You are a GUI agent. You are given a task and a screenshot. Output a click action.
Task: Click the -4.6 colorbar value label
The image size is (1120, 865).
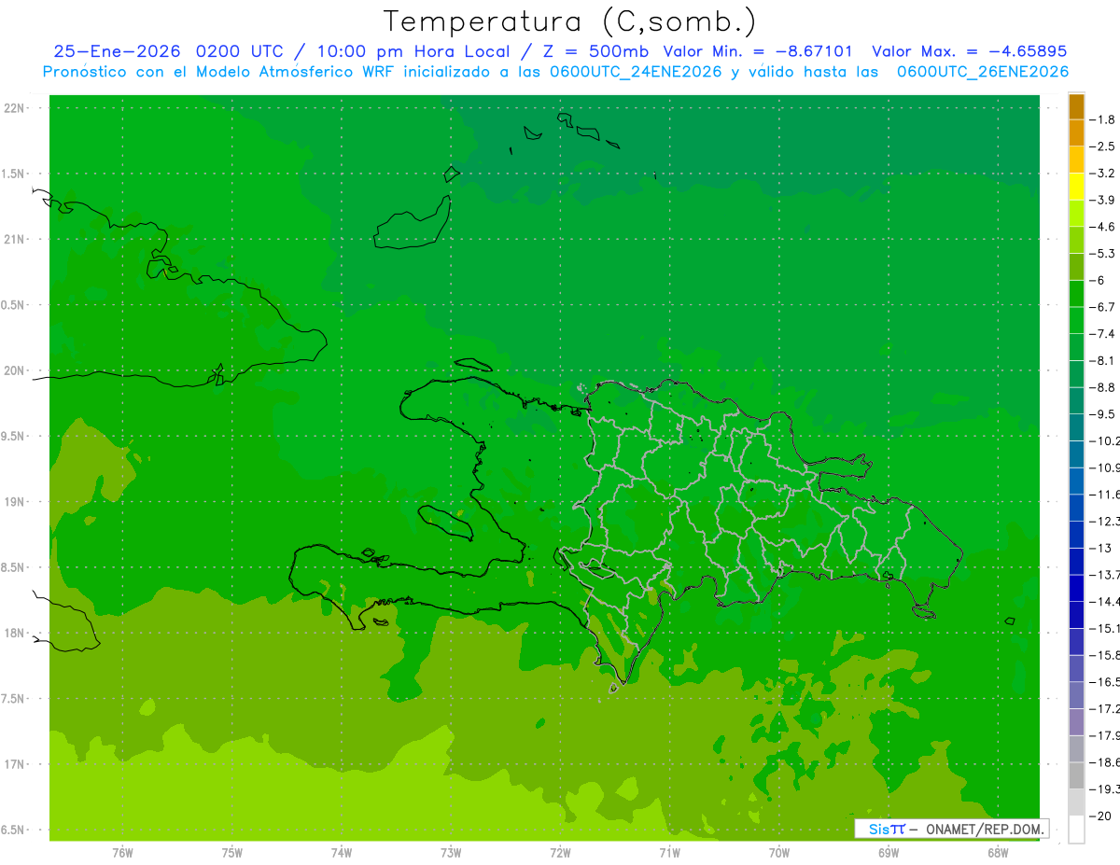[x=1102, y=227]
